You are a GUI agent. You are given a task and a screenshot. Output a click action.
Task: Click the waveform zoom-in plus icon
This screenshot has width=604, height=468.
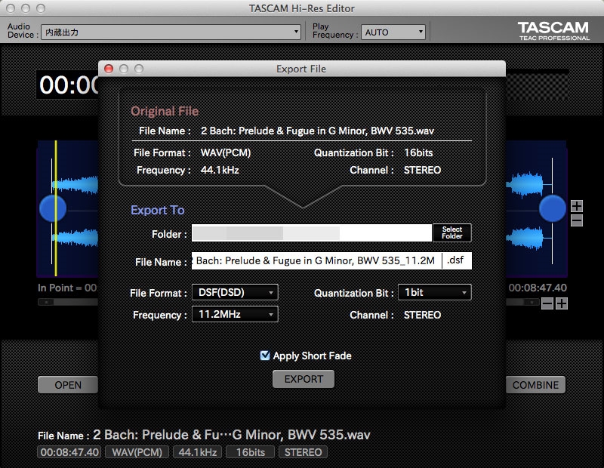tap(562, 303)
